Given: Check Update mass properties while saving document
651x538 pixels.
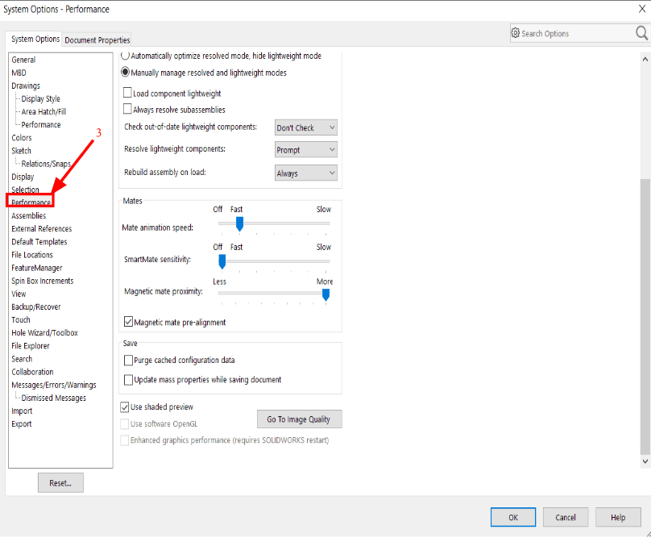Looking at the screenshot, I should tap(128, 380).
